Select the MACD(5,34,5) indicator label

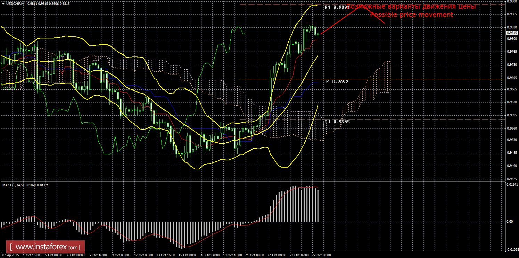point(13,185)
